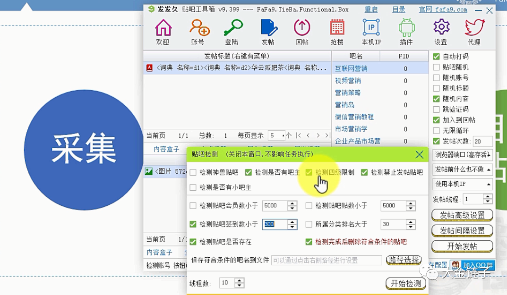
Task: Open the 发帖 posting icon
Action: 268,32
